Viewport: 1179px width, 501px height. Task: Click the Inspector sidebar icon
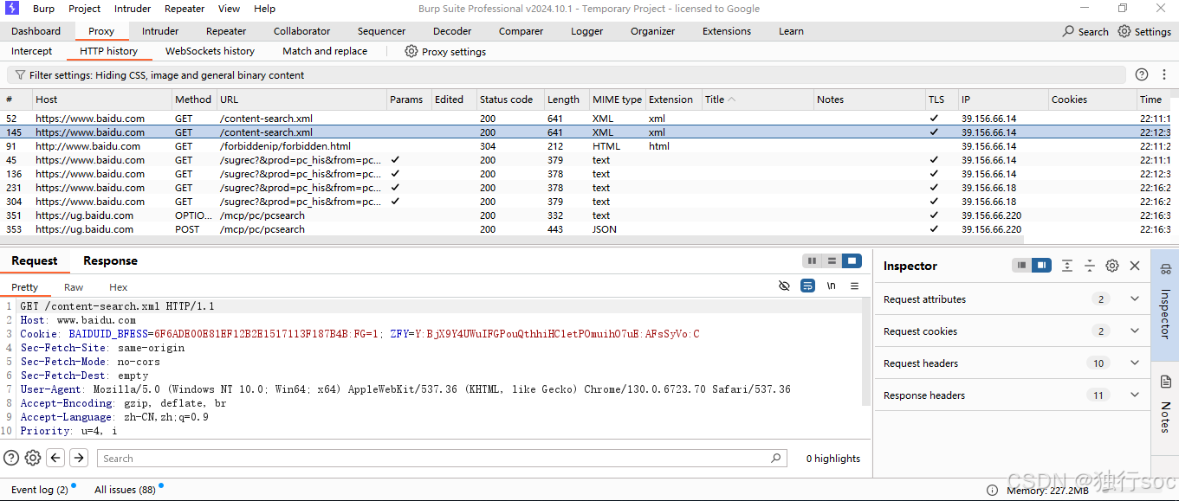1165,269
